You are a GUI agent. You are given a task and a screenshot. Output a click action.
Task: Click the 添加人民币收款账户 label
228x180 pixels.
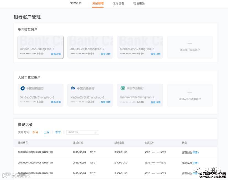(x=190, y=99)
